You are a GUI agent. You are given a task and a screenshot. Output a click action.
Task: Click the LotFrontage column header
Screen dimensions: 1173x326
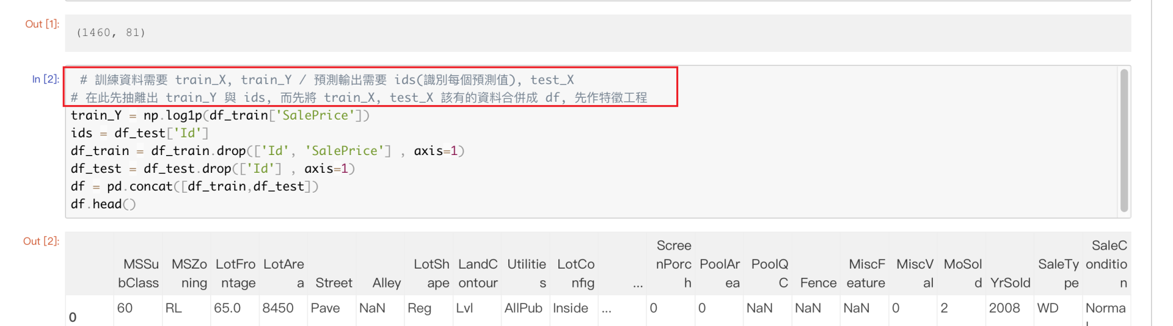click(235, 273)
